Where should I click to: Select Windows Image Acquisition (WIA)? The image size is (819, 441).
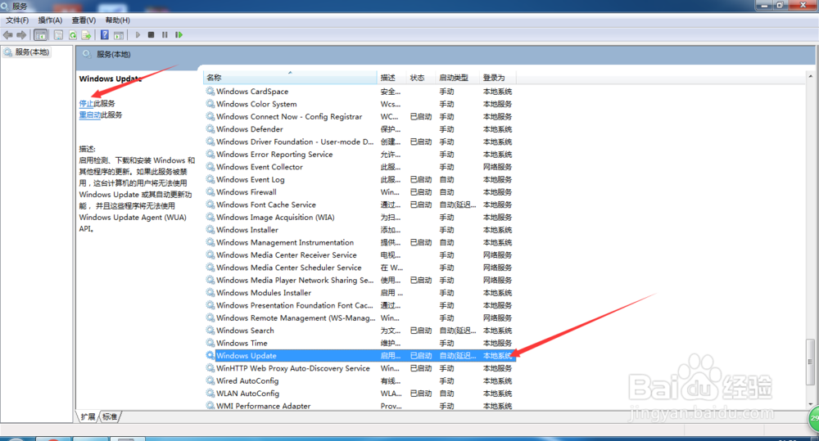pyautogui.click(x=360, y=217)
